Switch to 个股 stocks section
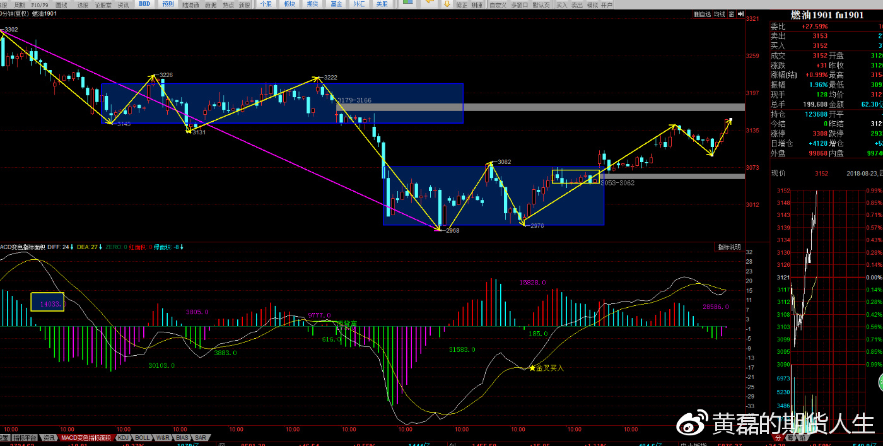 (267, 4)
